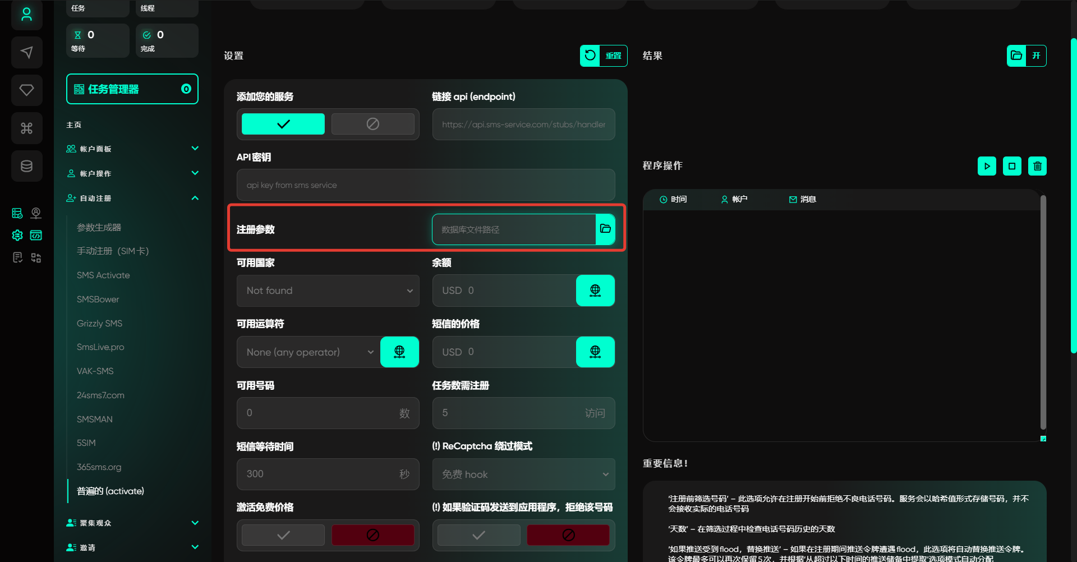Viewport: 1077px width, 562px height.
Task: Click the diamond icon in left sidebar
Action: [26, 90]
